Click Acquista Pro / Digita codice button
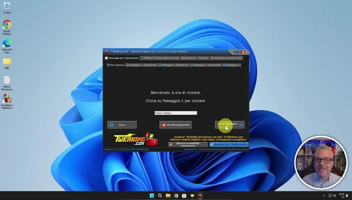352x200 pixels. pyautogui.click(x=229, y=145)
